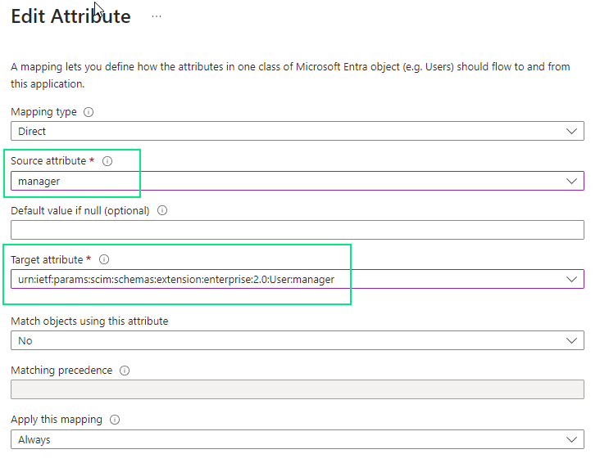
Task: Expand the Target attribute dropdown chevron
Action: (571, 279)
